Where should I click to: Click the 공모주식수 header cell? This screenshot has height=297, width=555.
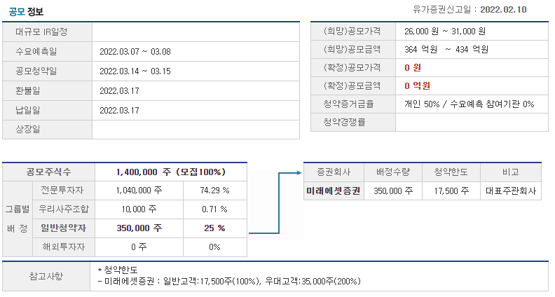(49, 172)
